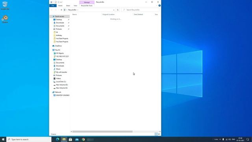Open File Explorer from the taskbar
The height and width of the screenshot is (142, 252).
pyautogui.click(x=64, y=139)
